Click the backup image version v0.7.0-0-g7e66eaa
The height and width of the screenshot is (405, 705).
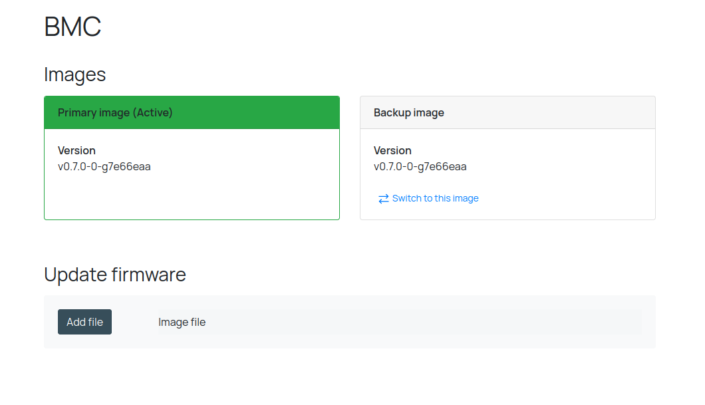pyautogui.click(x=420, y=167)
